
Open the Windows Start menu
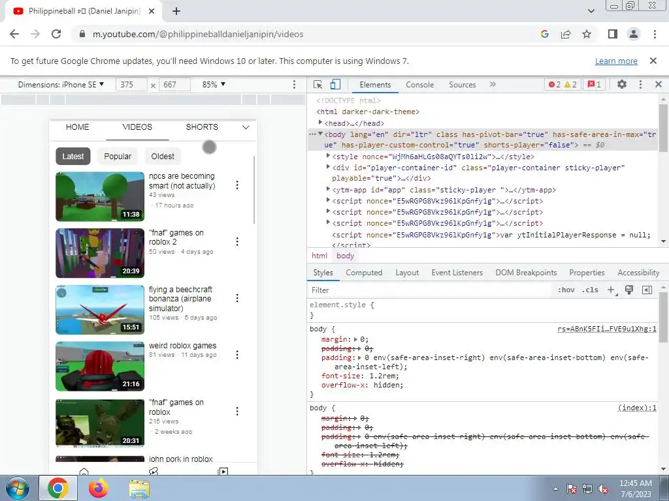[x=17, y=489]
